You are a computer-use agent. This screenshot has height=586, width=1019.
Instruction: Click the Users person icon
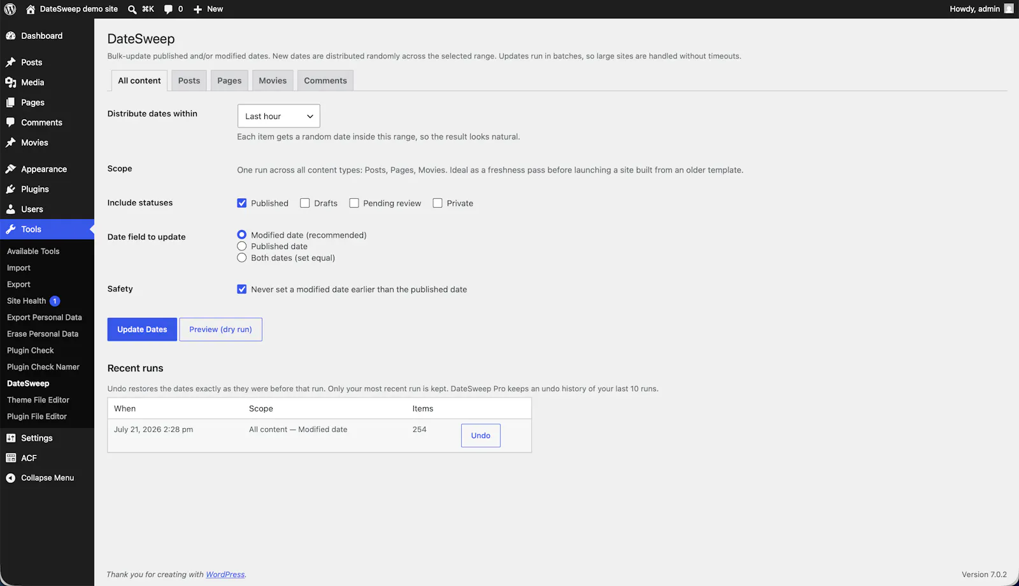11,209
